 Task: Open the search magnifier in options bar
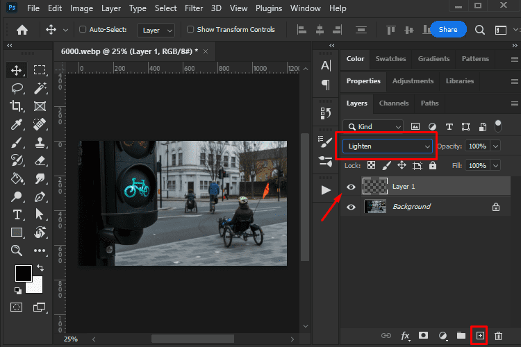point(479,30)
